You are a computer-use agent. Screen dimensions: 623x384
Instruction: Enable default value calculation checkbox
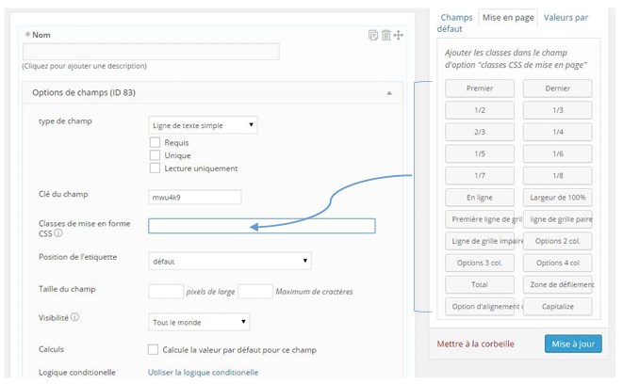(155, 349)
